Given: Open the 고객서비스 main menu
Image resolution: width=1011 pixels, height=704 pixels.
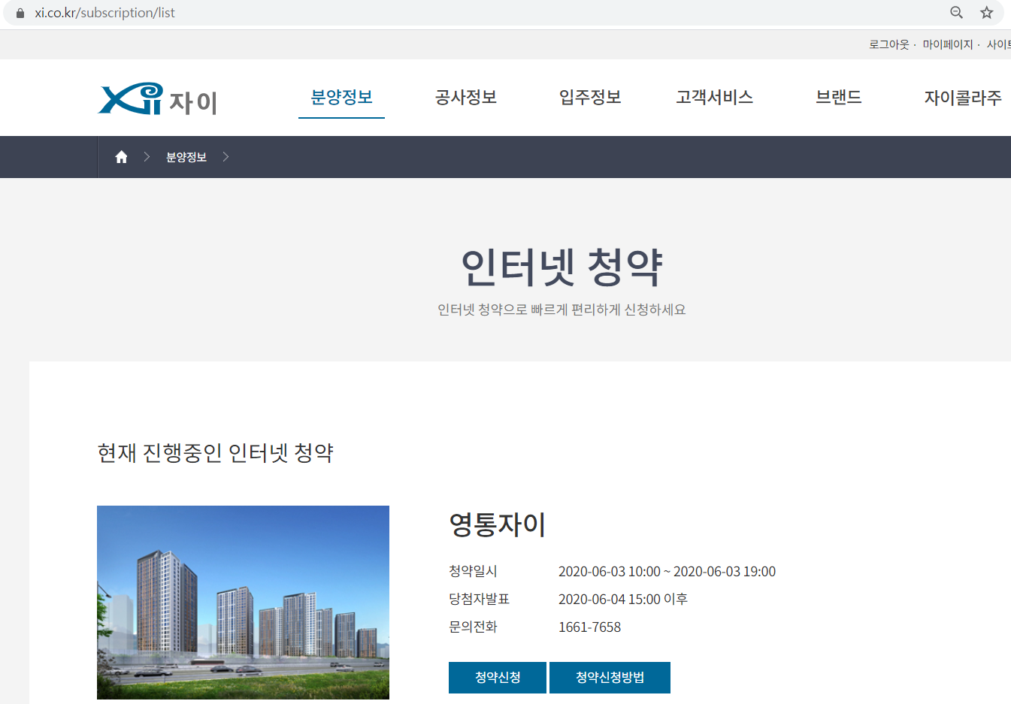Looking at the screenshot, I should coord(714,98).
